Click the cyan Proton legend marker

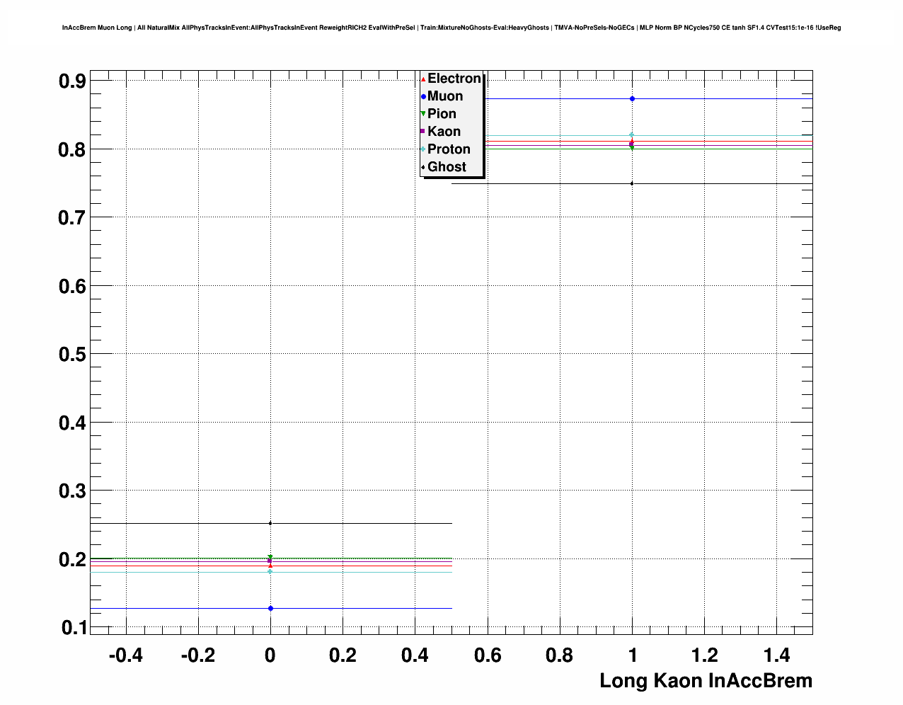click(423, 149)
